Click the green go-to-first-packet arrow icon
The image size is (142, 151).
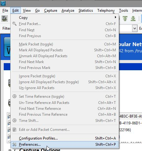(x=125, y=19)
